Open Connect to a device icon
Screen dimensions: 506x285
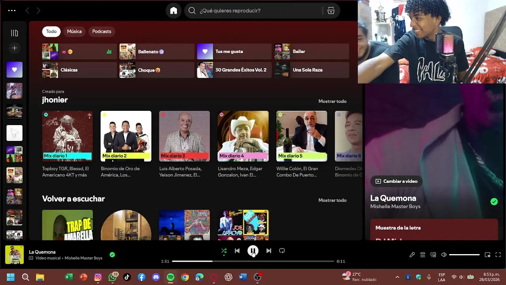pyautogui.click(x=433, y=255)
